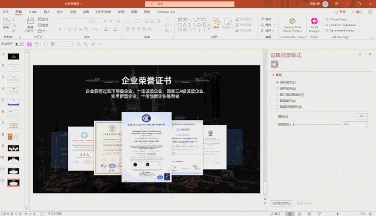Click Fill and Sign in Adobe Sign group
The height and width of the screenshot is (216, 376).
tap(336, 19)
